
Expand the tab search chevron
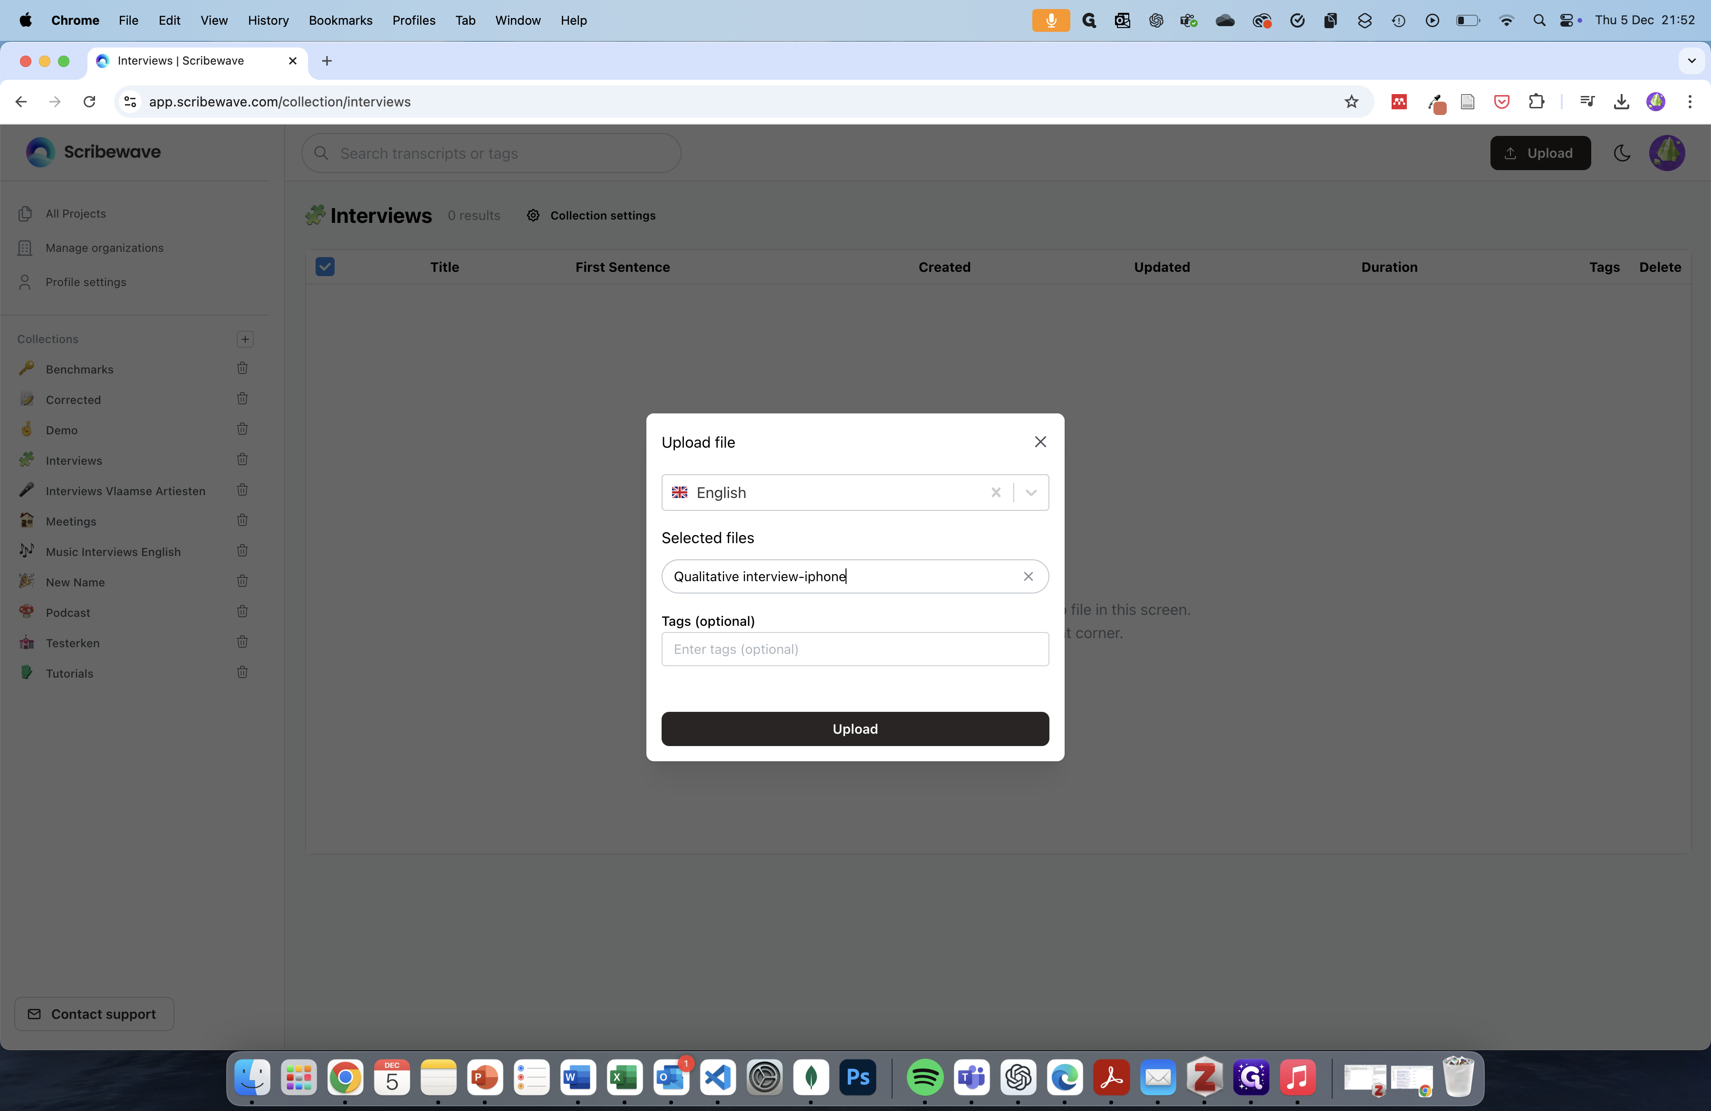coord(1692,60)
